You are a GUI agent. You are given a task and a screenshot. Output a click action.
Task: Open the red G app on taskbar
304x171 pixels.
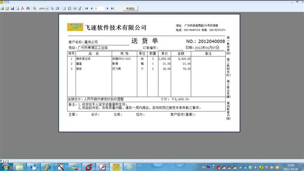(x=88, y=167)
